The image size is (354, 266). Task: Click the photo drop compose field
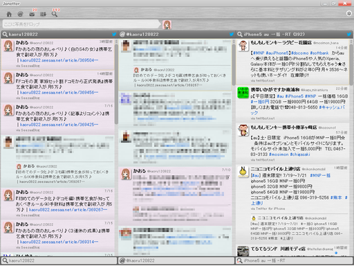tap(81, 24)
